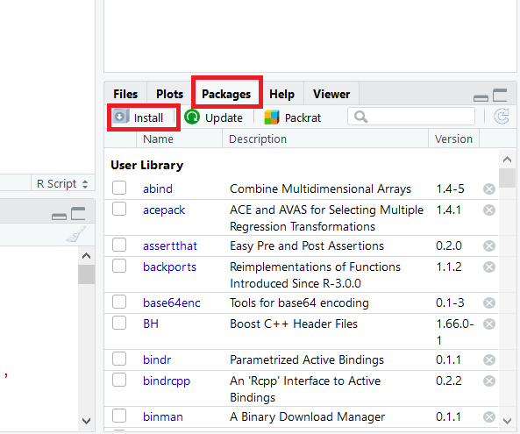
Task: Remove the binman package
Action: 489,417
